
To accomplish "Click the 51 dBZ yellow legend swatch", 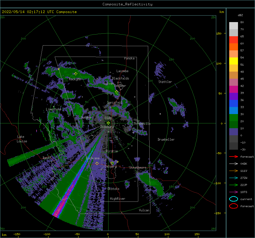I will [233, 61].
